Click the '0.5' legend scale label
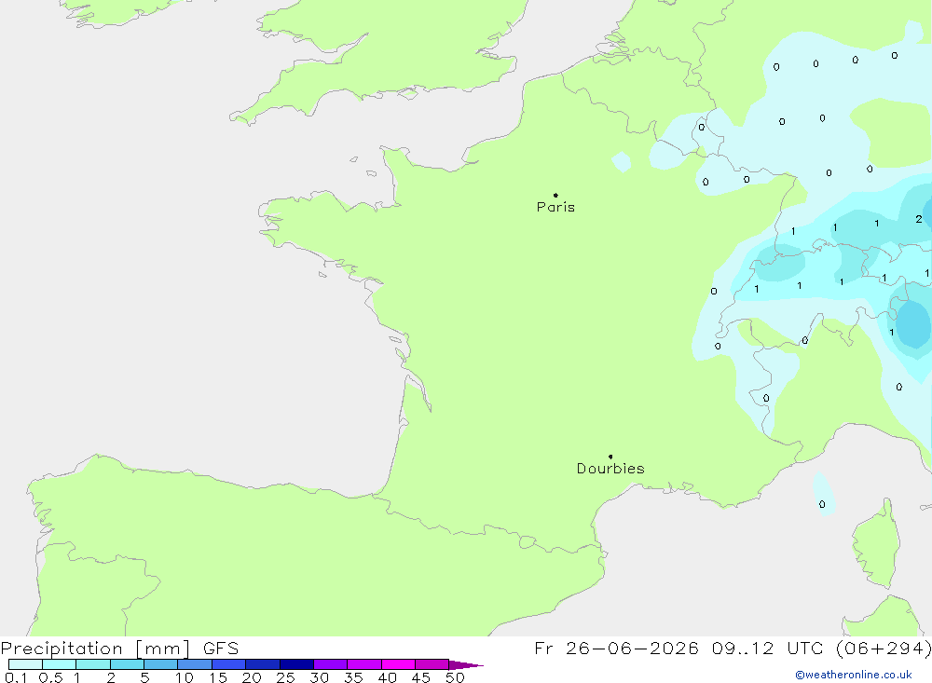Image resolution: width=932 pixels, height=683 pixels. click(x=50, y=677)
